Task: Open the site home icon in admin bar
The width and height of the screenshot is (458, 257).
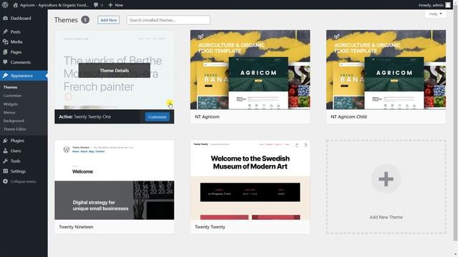Action: coord(16,5)
